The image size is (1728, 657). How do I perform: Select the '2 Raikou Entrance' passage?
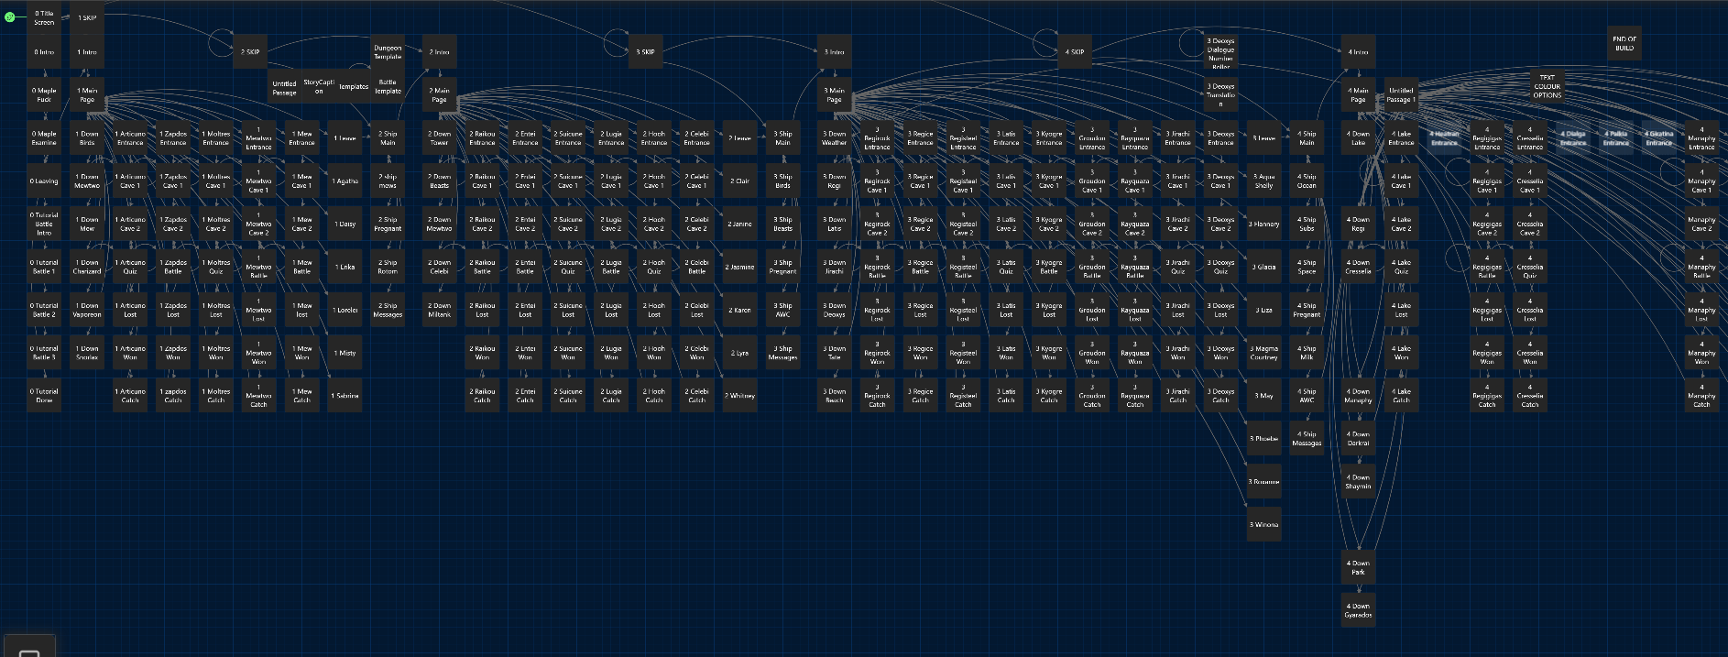click(483, 138)
